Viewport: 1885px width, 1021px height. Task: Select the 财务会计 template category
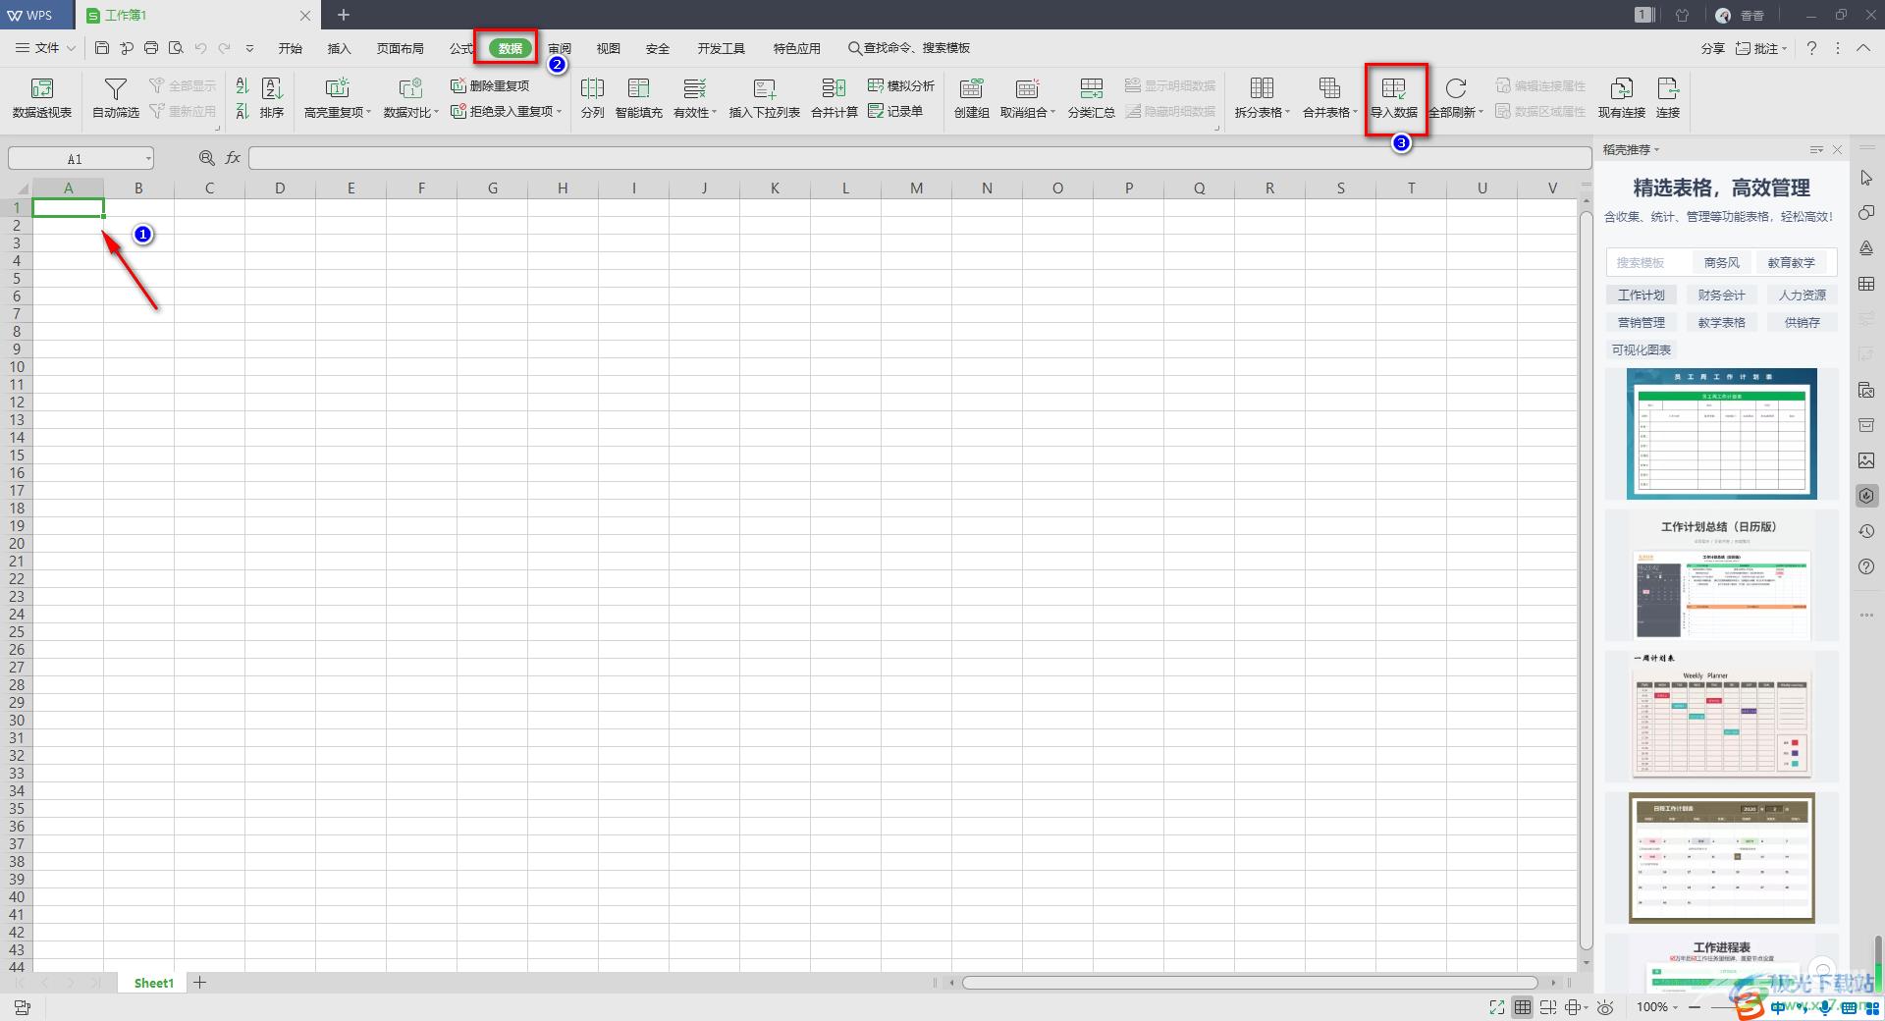click(x=1721, y=295)
